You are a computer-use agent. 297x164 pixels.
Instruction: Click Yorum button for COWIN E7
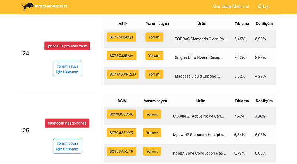(x=152, y=114)
